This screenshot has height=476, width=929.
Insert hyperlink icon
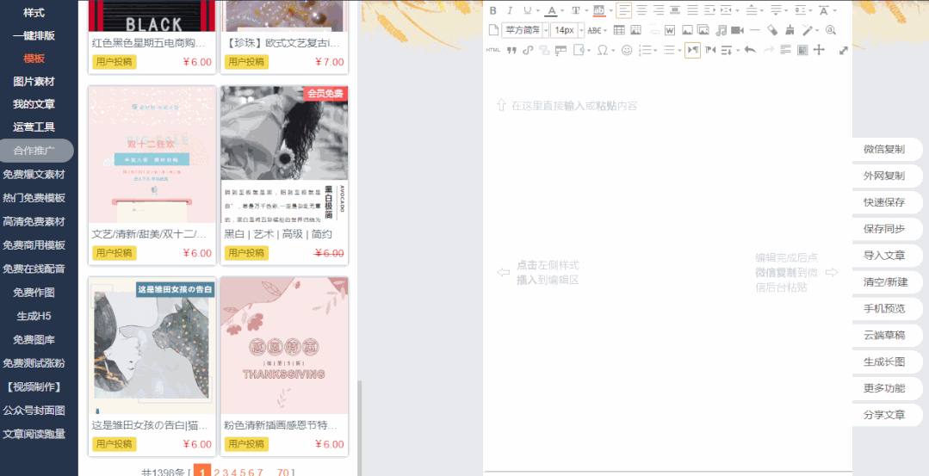coord(528,50)
